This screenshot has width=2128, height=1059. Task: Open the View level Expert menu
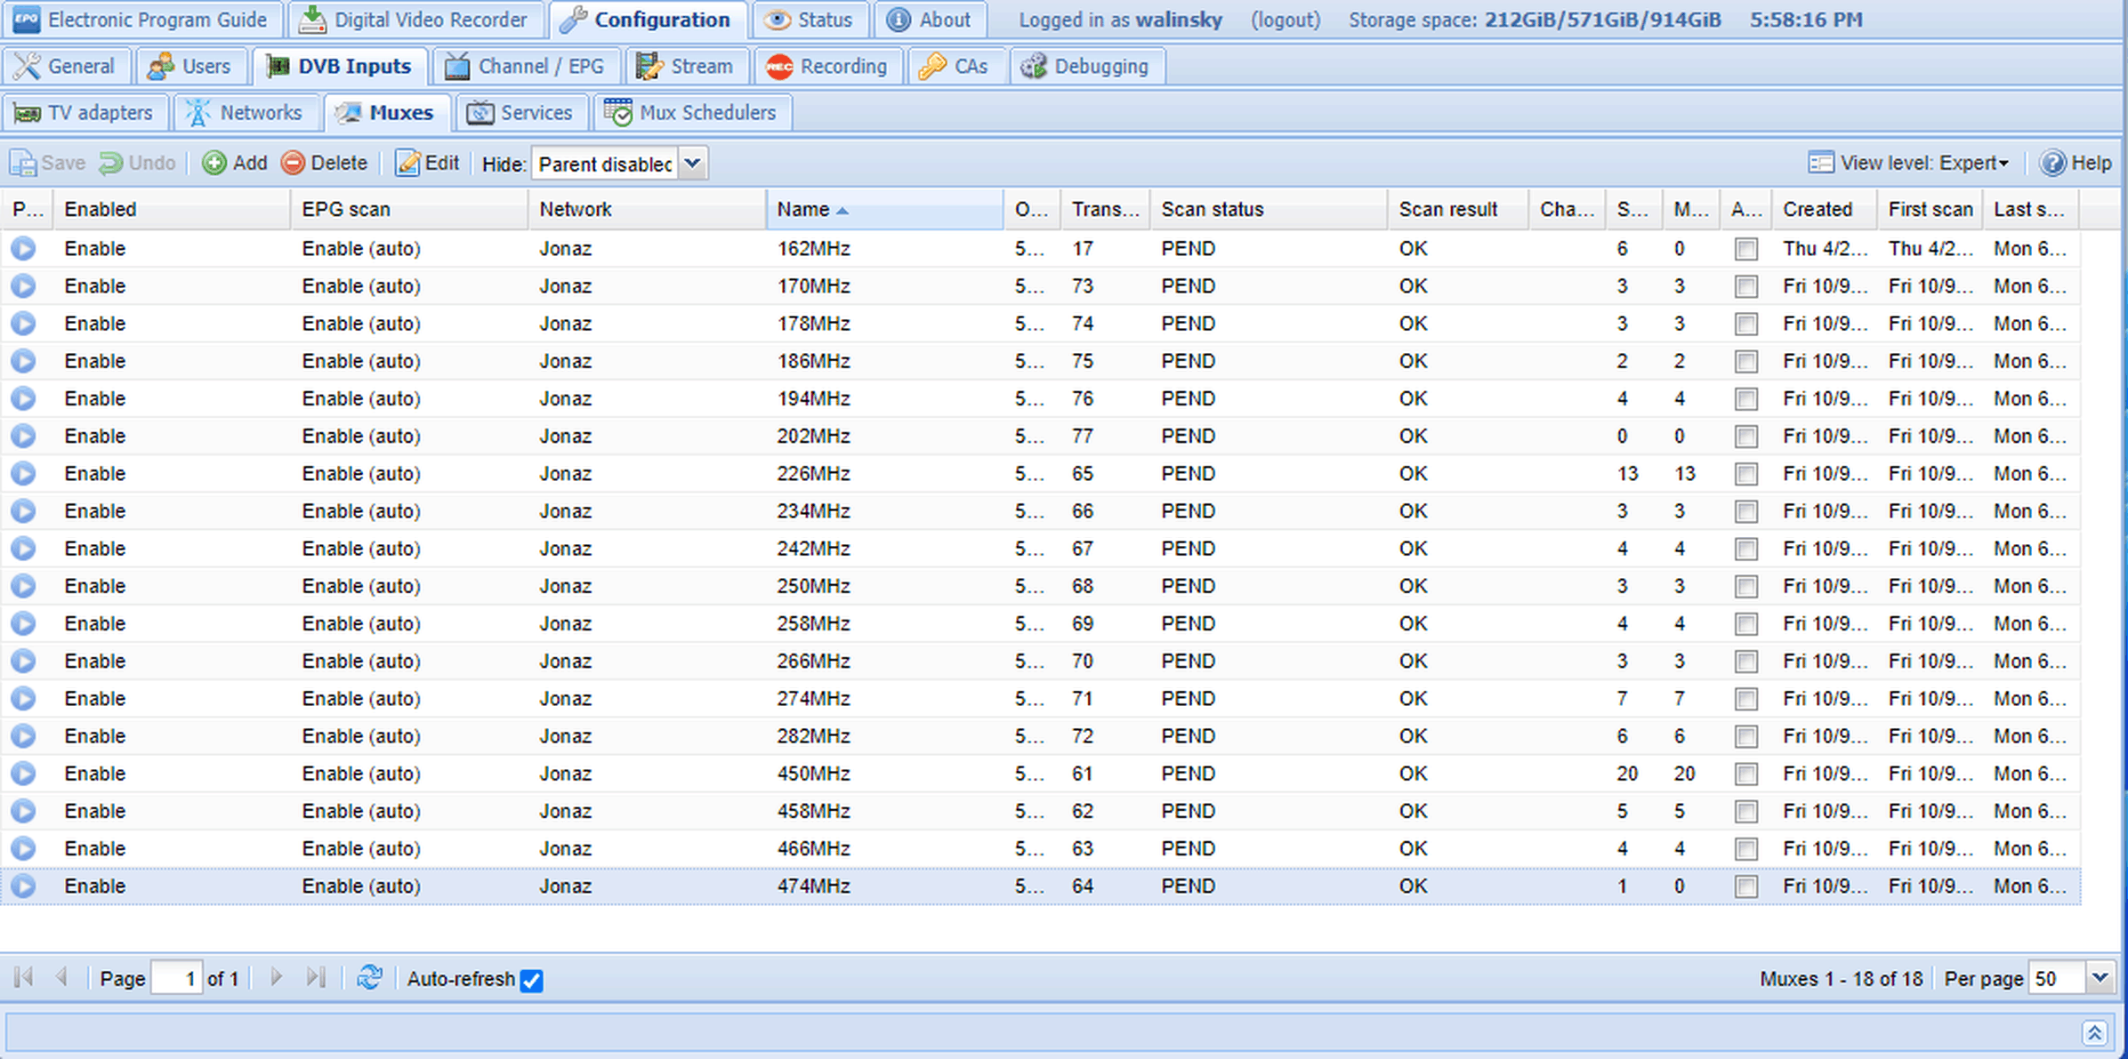click(1909, 164)
